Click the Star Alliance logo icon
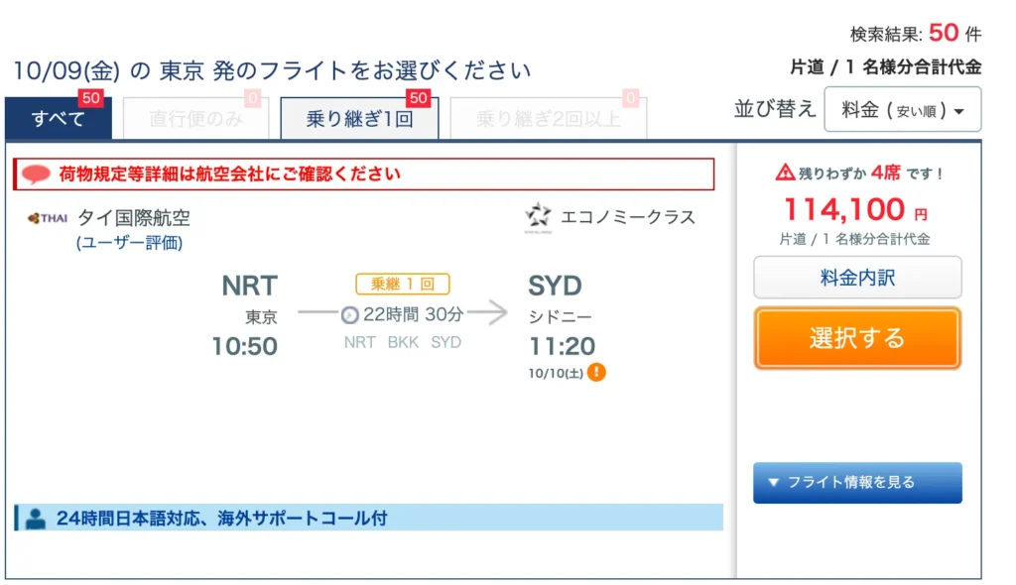The width and height of the screenshot is (1016, 585). [538, 217]
